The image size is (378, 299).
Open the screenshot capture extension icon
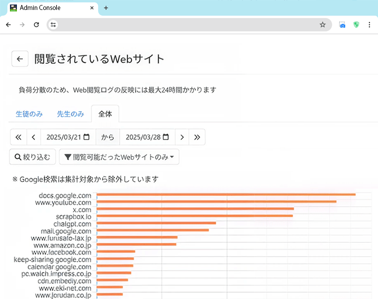[x=342, y=24]
